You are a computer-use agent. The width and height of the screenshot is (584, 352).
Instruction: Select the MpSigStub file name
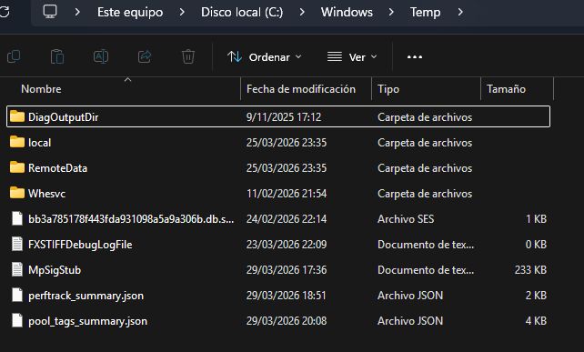pos(55,270)
